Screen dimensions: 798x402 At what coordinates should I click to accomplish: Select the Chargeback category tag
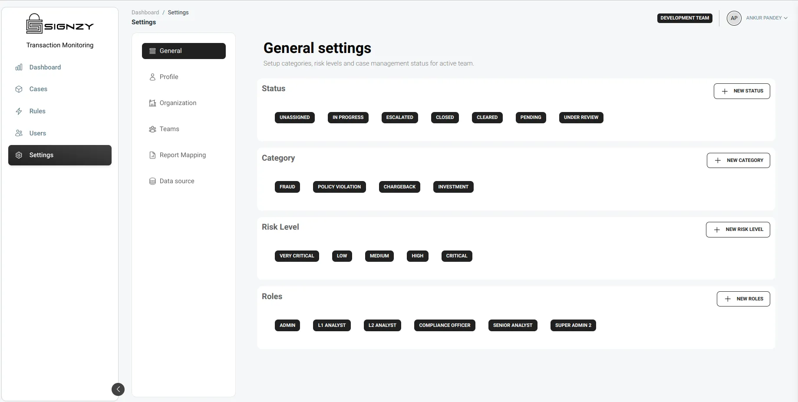(x=399, y=187)
